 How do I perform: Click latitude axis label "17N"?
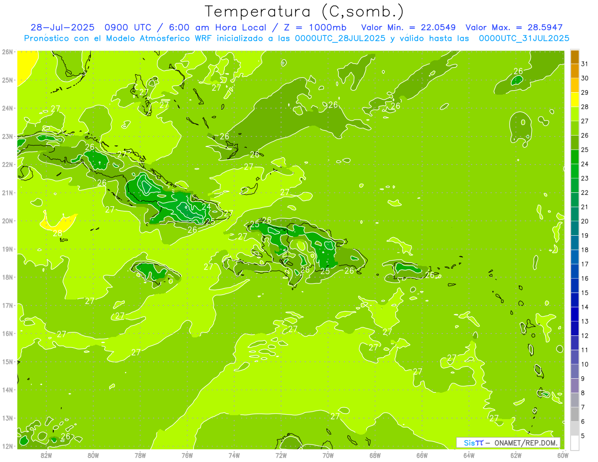7,305
